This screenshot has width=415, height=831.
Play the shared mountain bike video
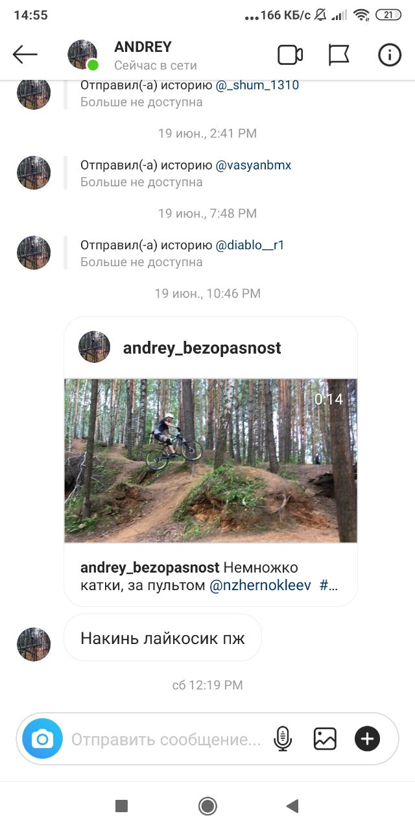211,460
